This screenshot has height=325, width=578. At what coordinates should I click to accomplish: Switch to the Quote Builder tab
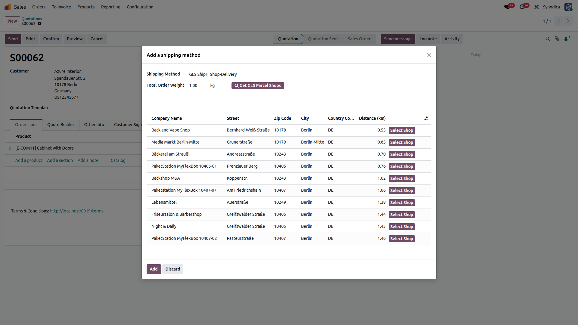61,125
